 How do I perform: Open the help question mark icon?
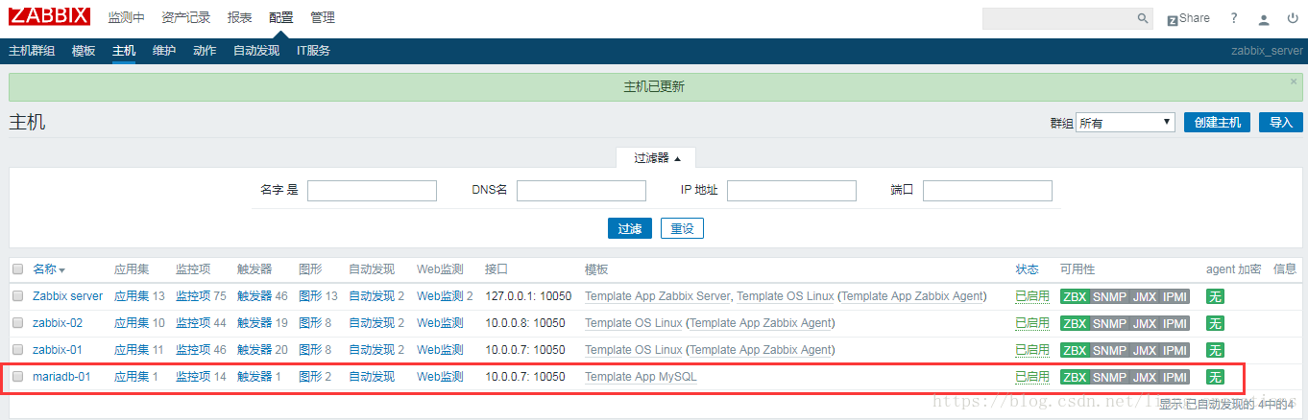point(1234,18)
